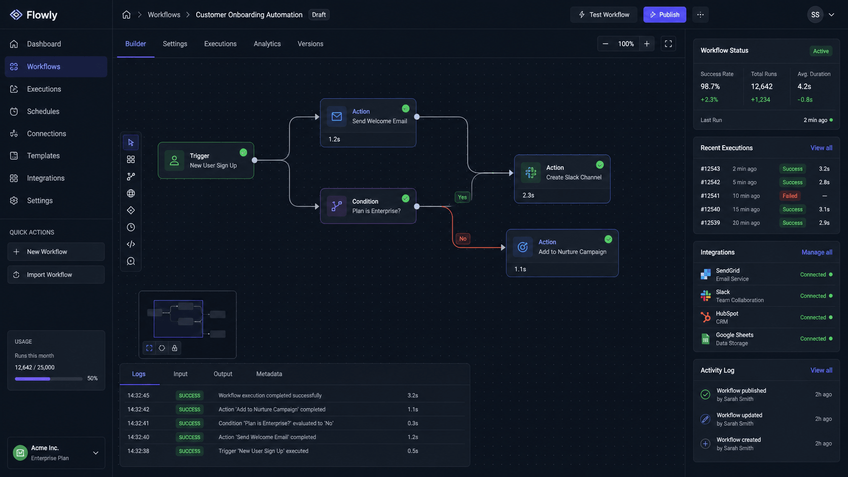The width and height of the screenshot is (848, 477).
Task: Click the Slack integration logo in Integrations panel
Action: [705, 296]
